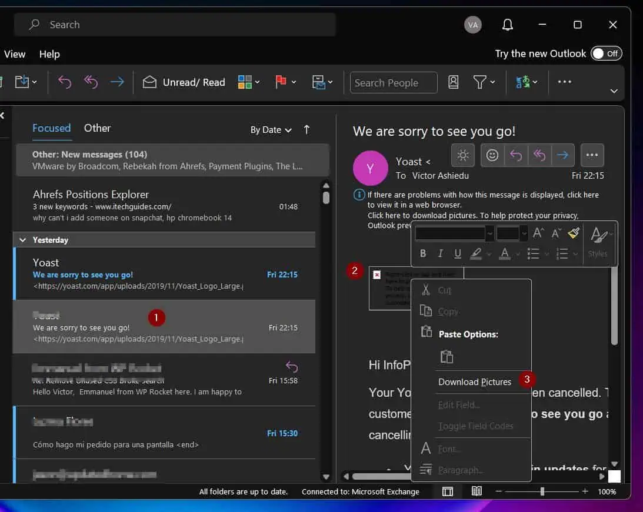Click Reply arrow in message header
This screenshot has width=643, height=512.
pyautogui.click(x=516, y=155)
